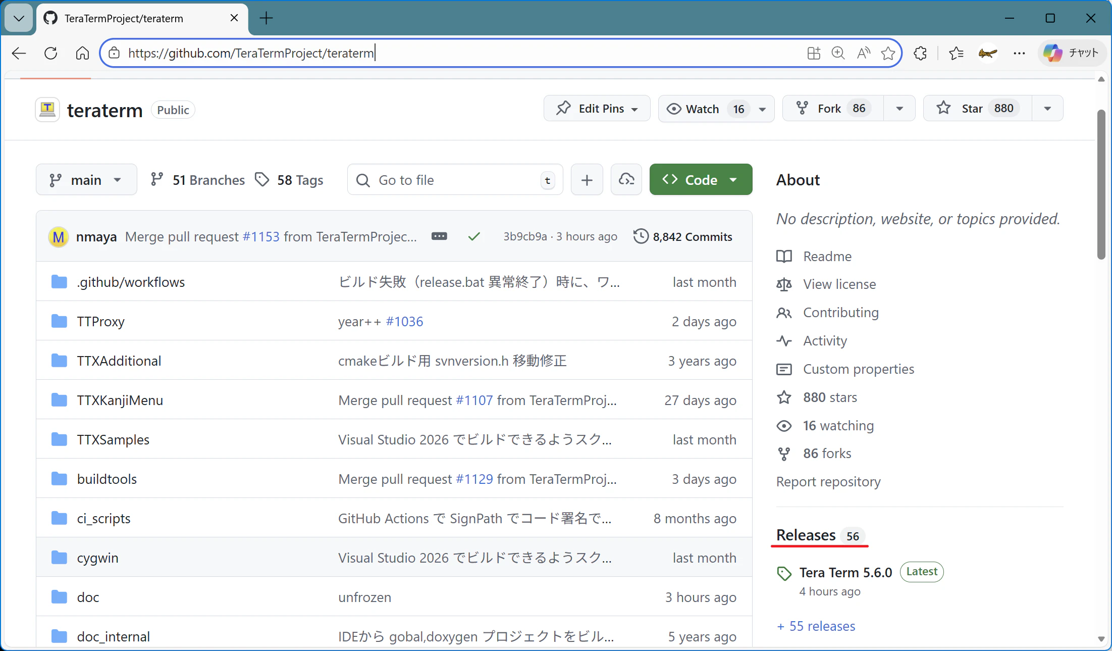Expand the main branch selector
Screen dimensions: 1112x651
coord(86,180)
